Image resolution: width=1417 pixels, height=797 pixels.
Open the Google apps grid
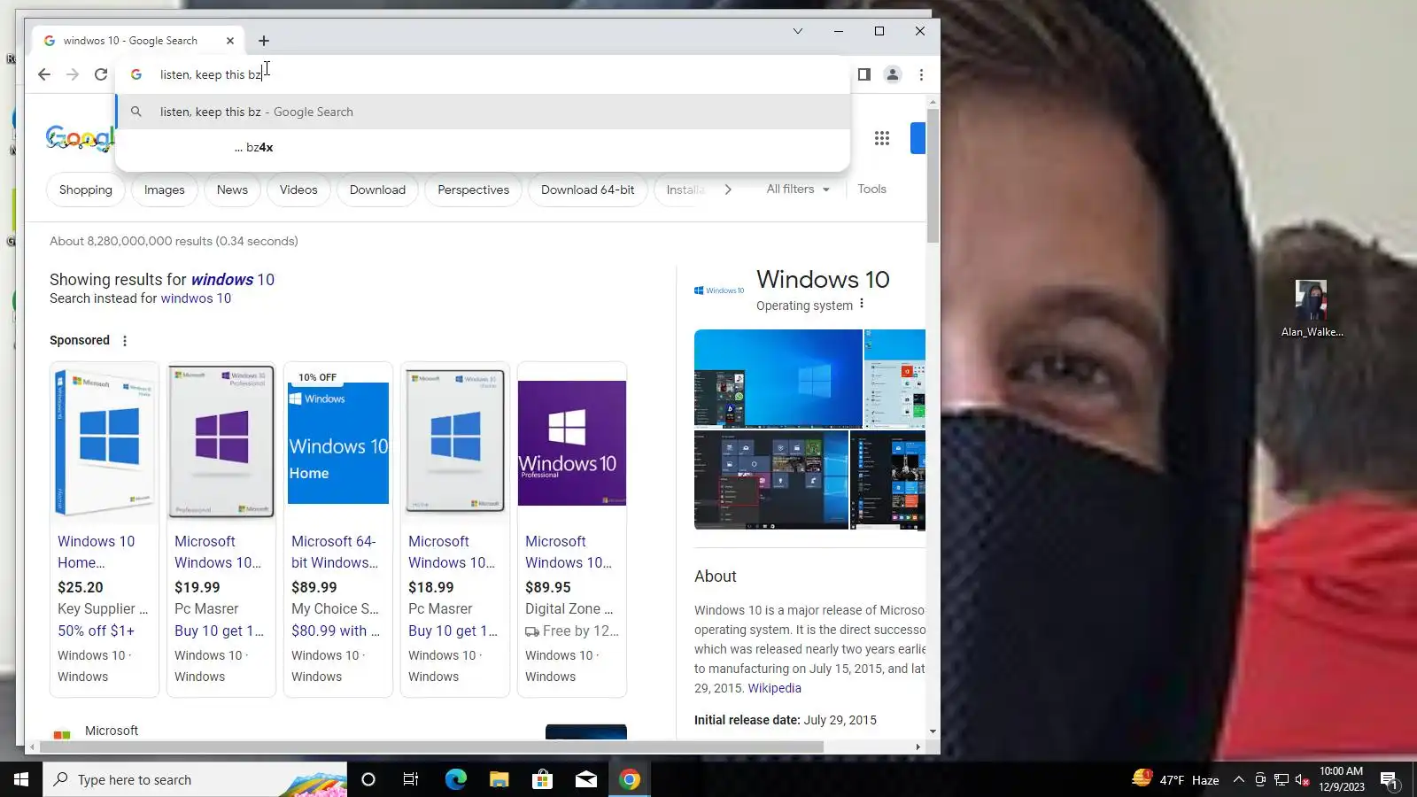coord(882,138)
